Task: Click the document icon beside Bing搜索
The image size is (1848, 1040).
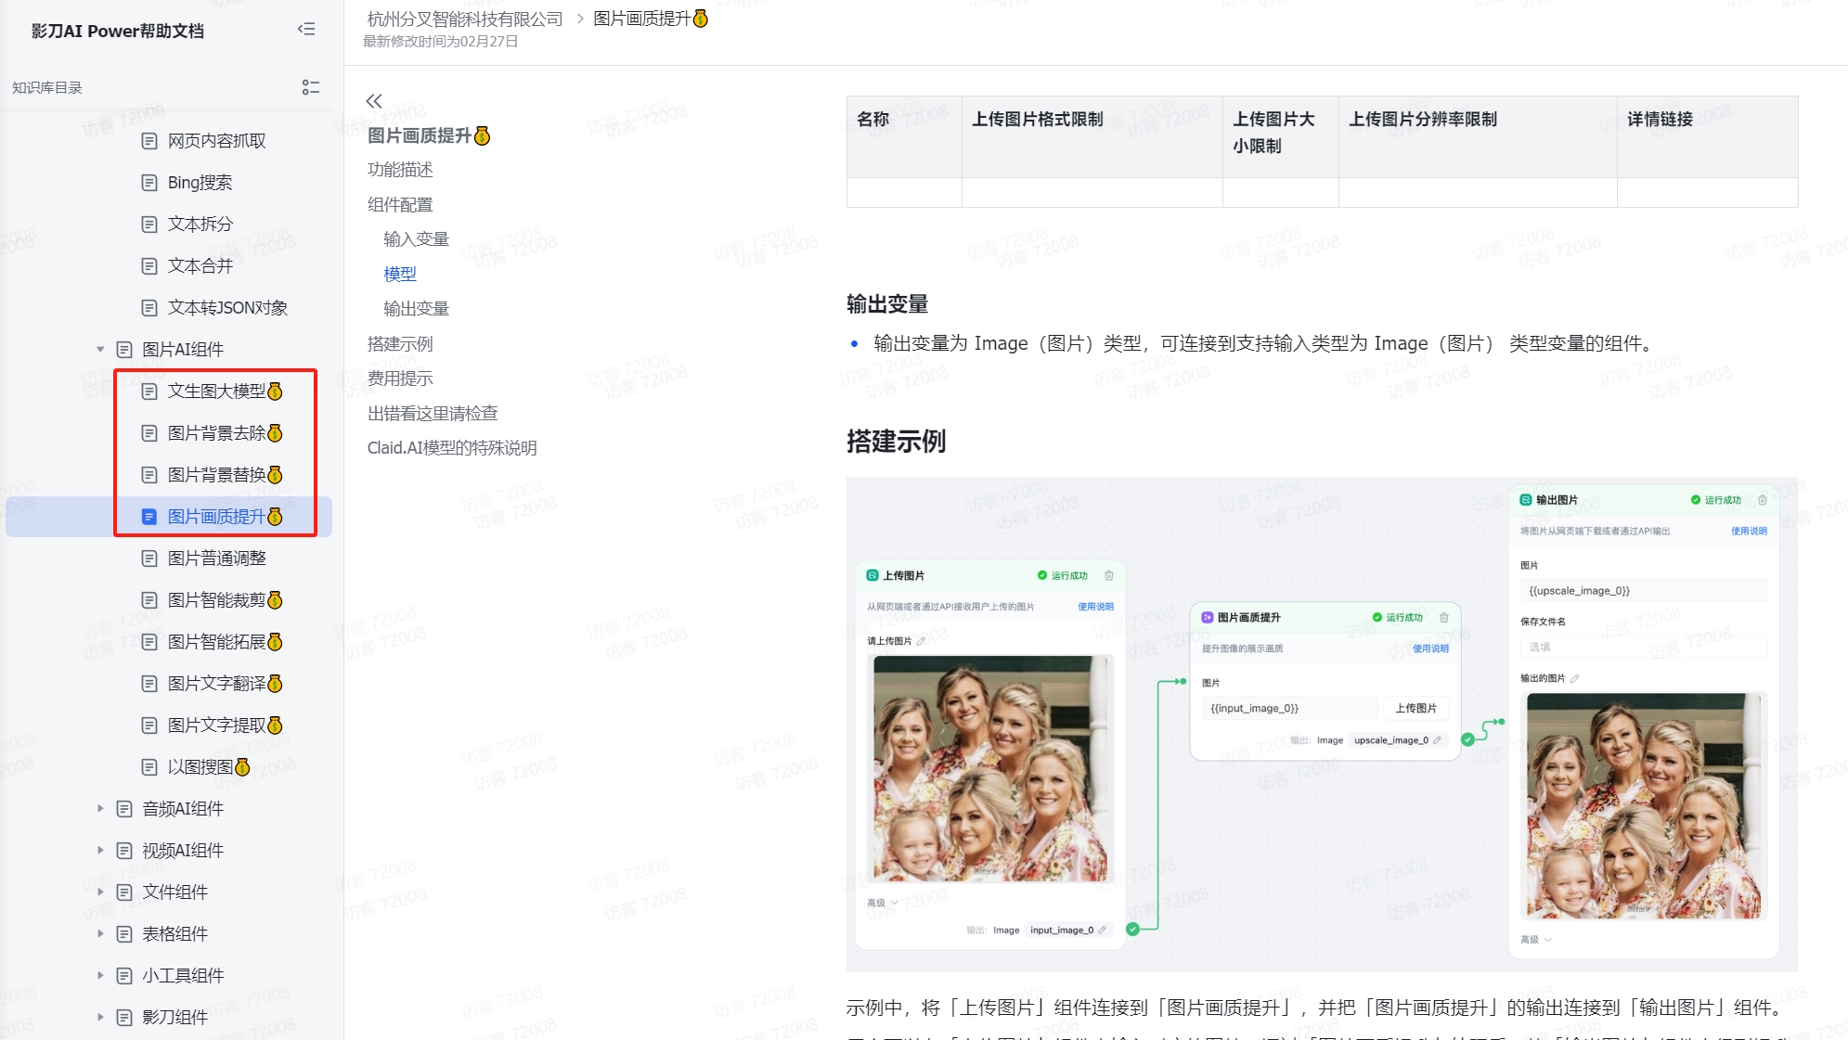Action: pos(149,183)
